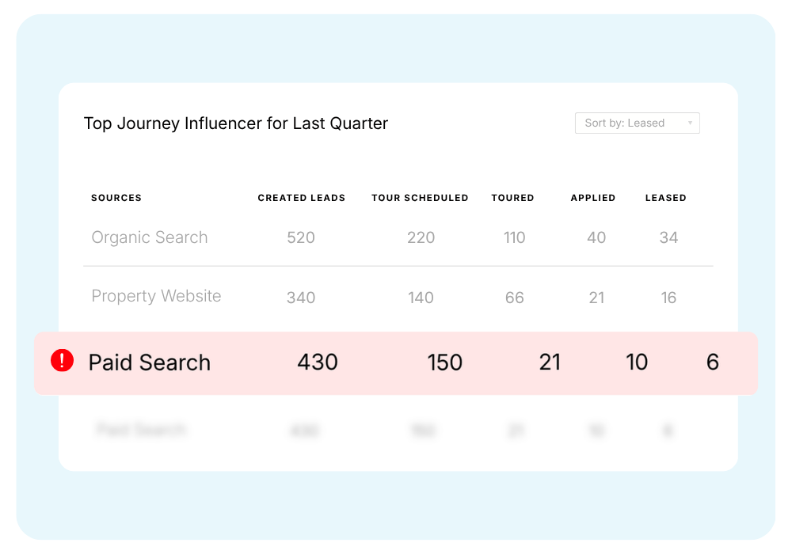Click the Sources column header

tap(116, 198)
